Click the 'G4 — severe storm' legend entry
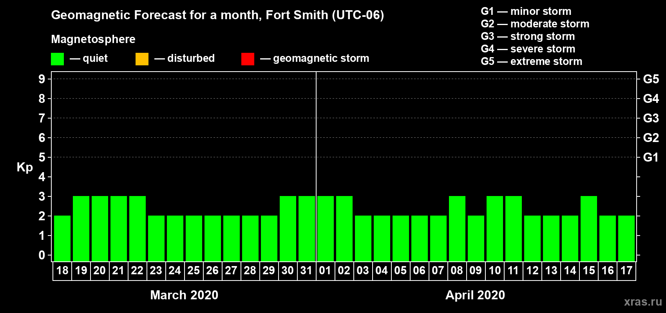This screenshot has height=313, width=666. coord(528,49)
